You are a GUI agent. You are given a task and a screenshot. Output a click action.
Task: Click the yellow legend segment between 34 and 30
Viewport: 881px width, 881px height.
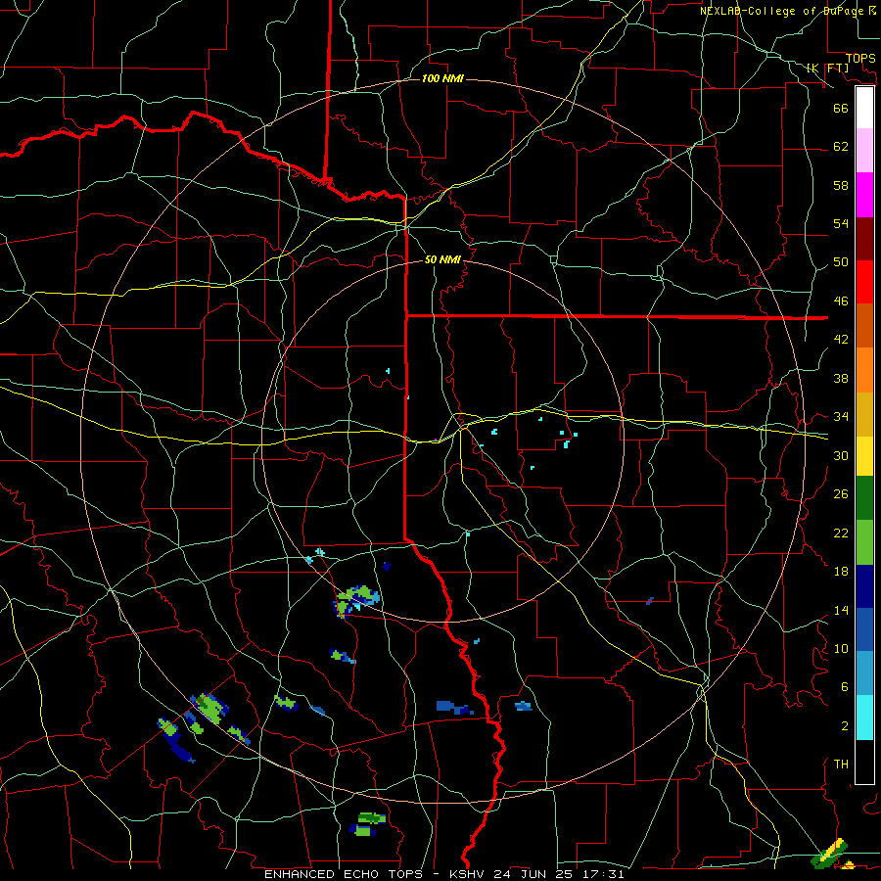coord(864,456)
